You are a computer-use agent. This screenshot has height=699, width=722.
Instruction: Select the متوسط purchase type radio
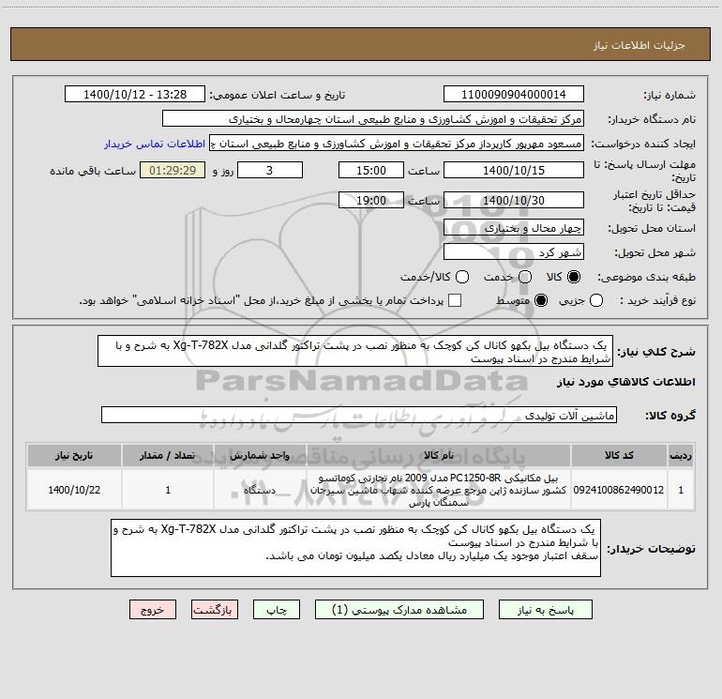[x=541, y=300]
